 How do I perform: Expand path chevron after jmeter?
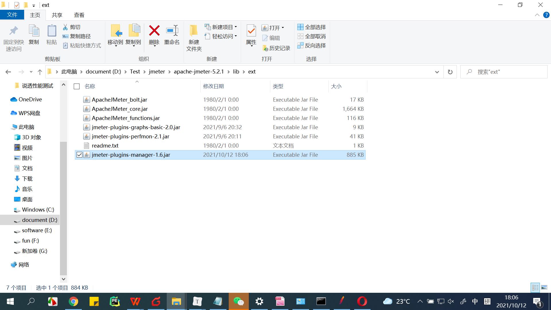(x=169, y=72)
